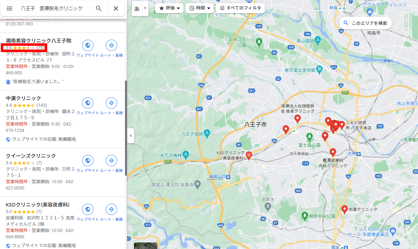The height and width of the screenshot is (249, 418).
Task: Clear the search with X icon
Action: (x=116, y=8)
